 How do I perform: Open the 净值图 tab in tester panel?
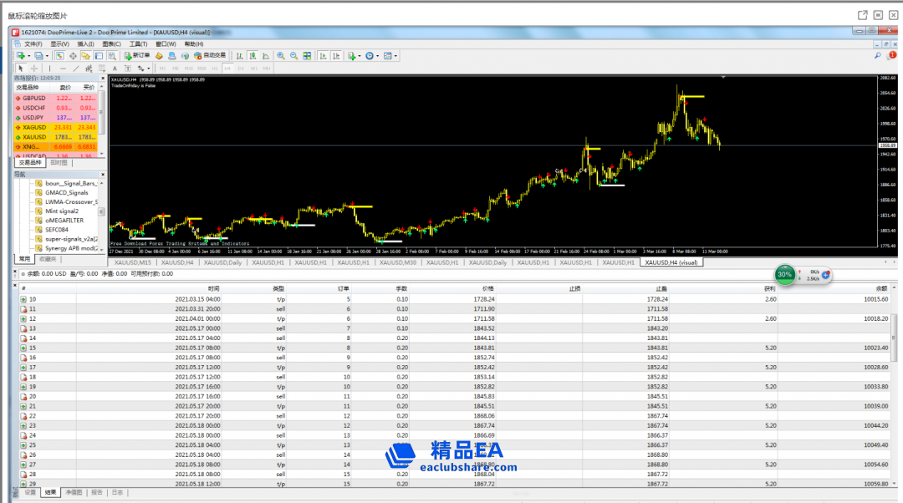(74, 493)
